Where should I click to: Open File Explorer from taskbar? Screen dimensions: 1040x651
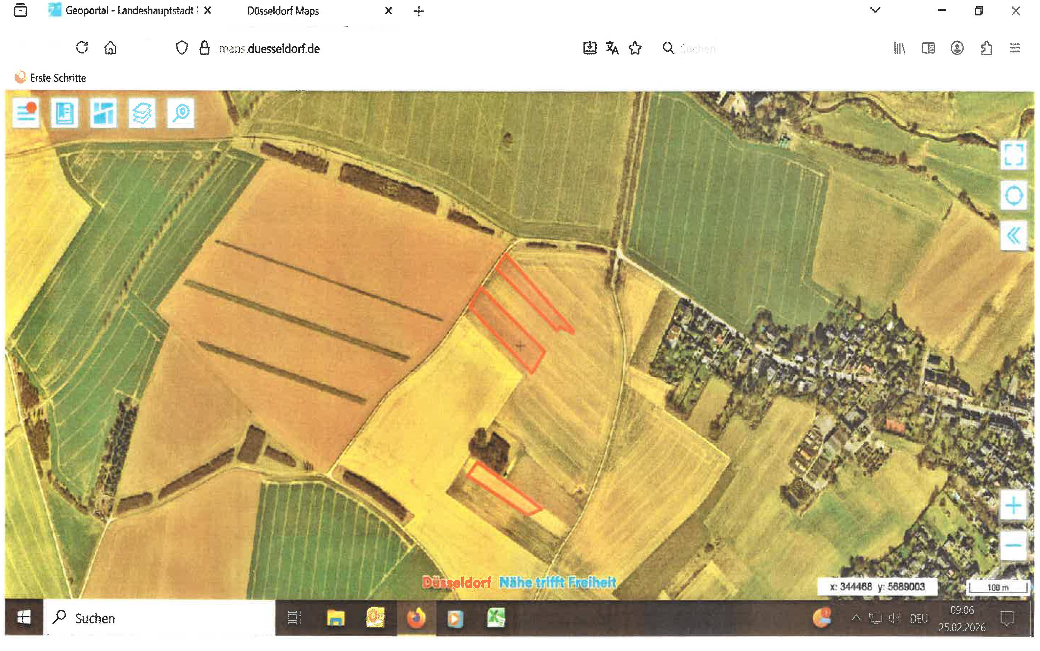(x=336, y=618)
